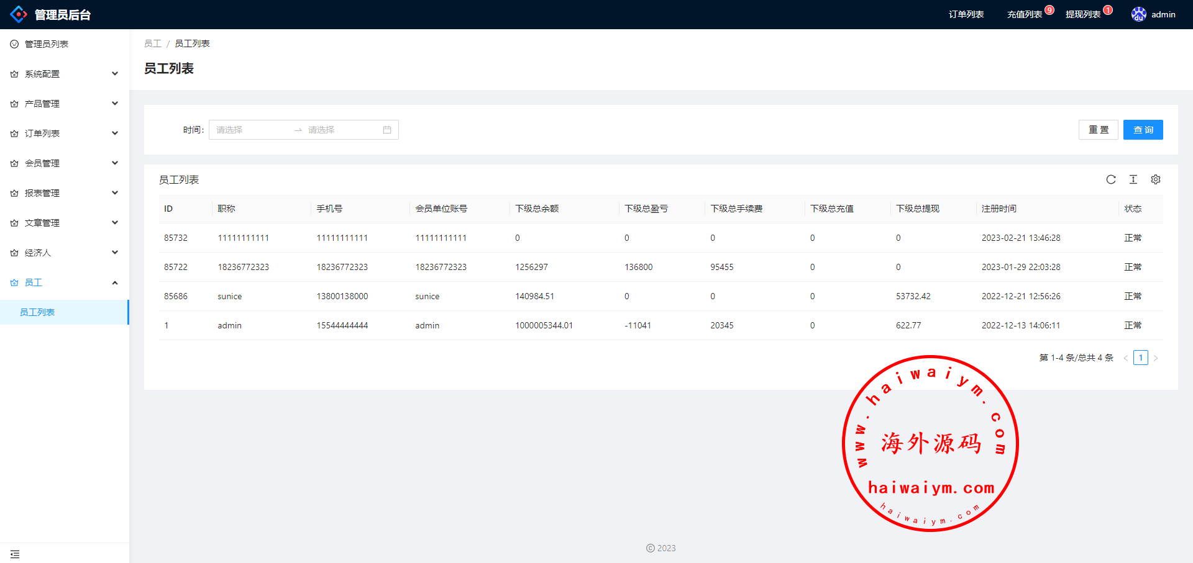Click the admin avatar icon
1193x563 pixels.
pos(1138,14)
